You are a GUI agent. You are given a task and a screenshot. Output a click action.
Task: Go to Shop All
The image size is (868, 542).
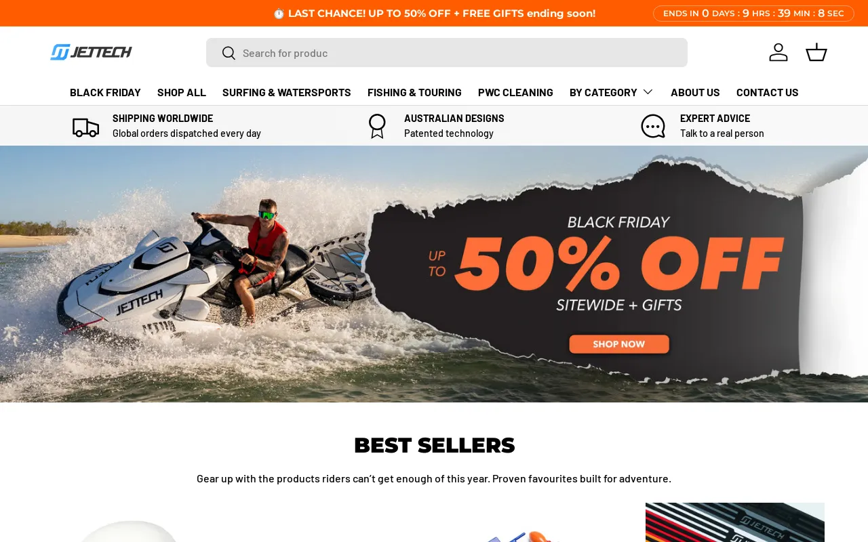tap(182, 92)
